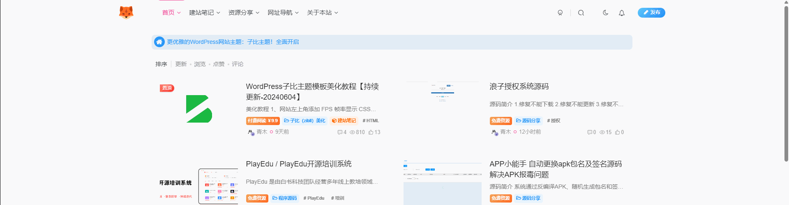Screen dimensions: 789x205
Task: Open 源码分享 tag on 浪子授权系统源码
Action: point(528,121)
